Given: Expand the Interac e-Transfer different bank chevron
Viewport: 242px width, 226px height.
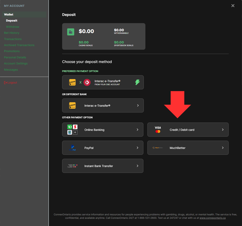Looking at the screenshot, I should point(138,106).
